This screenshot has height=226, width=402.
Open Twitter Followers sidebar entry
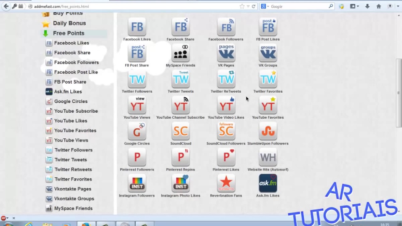(73, 150)
